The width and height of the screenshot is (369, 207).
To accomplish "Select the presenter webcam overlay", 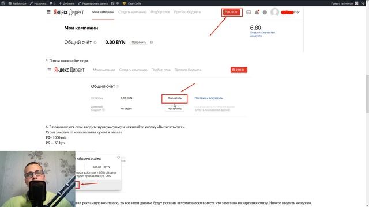I will click(x=37, y=179).
